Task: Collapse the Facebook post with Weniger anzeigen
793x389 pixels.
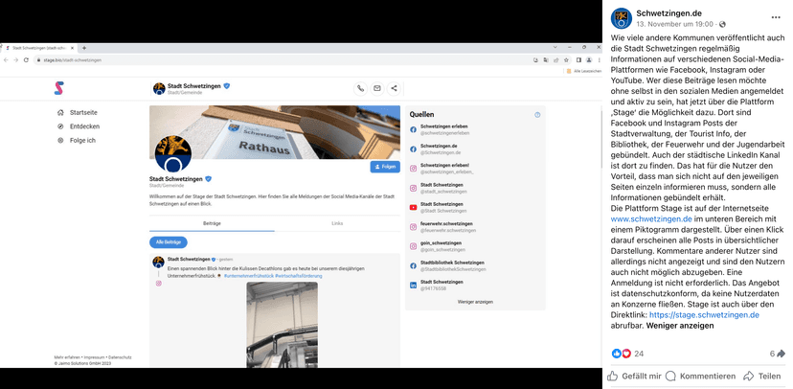Action: tap(680, 326)
